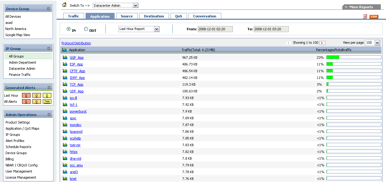386x182 pixels.
Task: Click the graph icon next to https
Action: click(x=65, y=152)
